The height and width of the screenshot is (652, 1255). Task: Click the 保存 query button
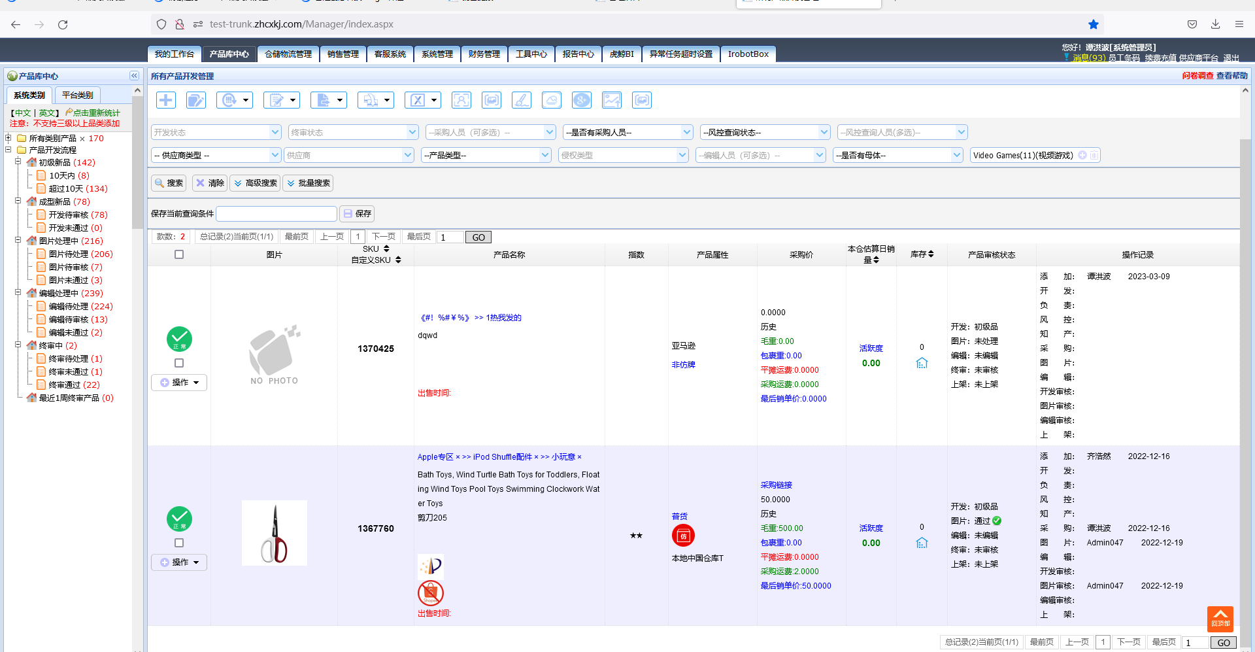click(357, 214)
